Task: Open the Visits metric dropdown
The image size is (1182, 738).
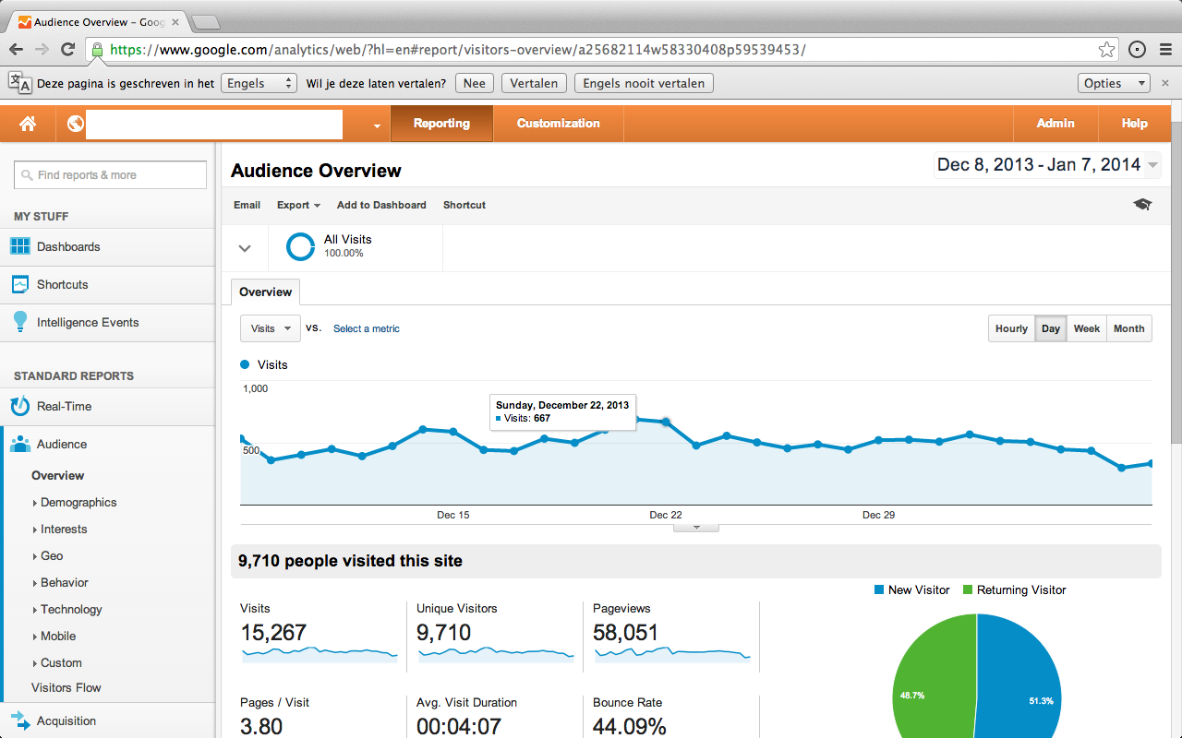Action: coord(270,328)
